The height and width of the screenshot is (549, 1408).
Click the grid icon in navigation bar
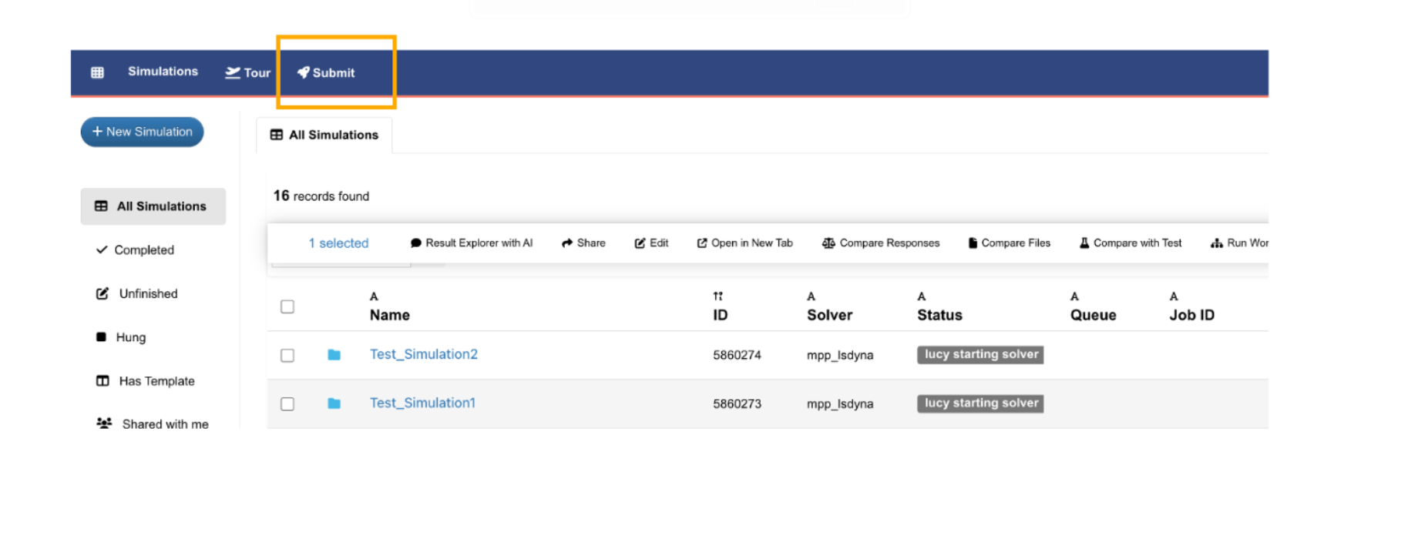(97, 72)
